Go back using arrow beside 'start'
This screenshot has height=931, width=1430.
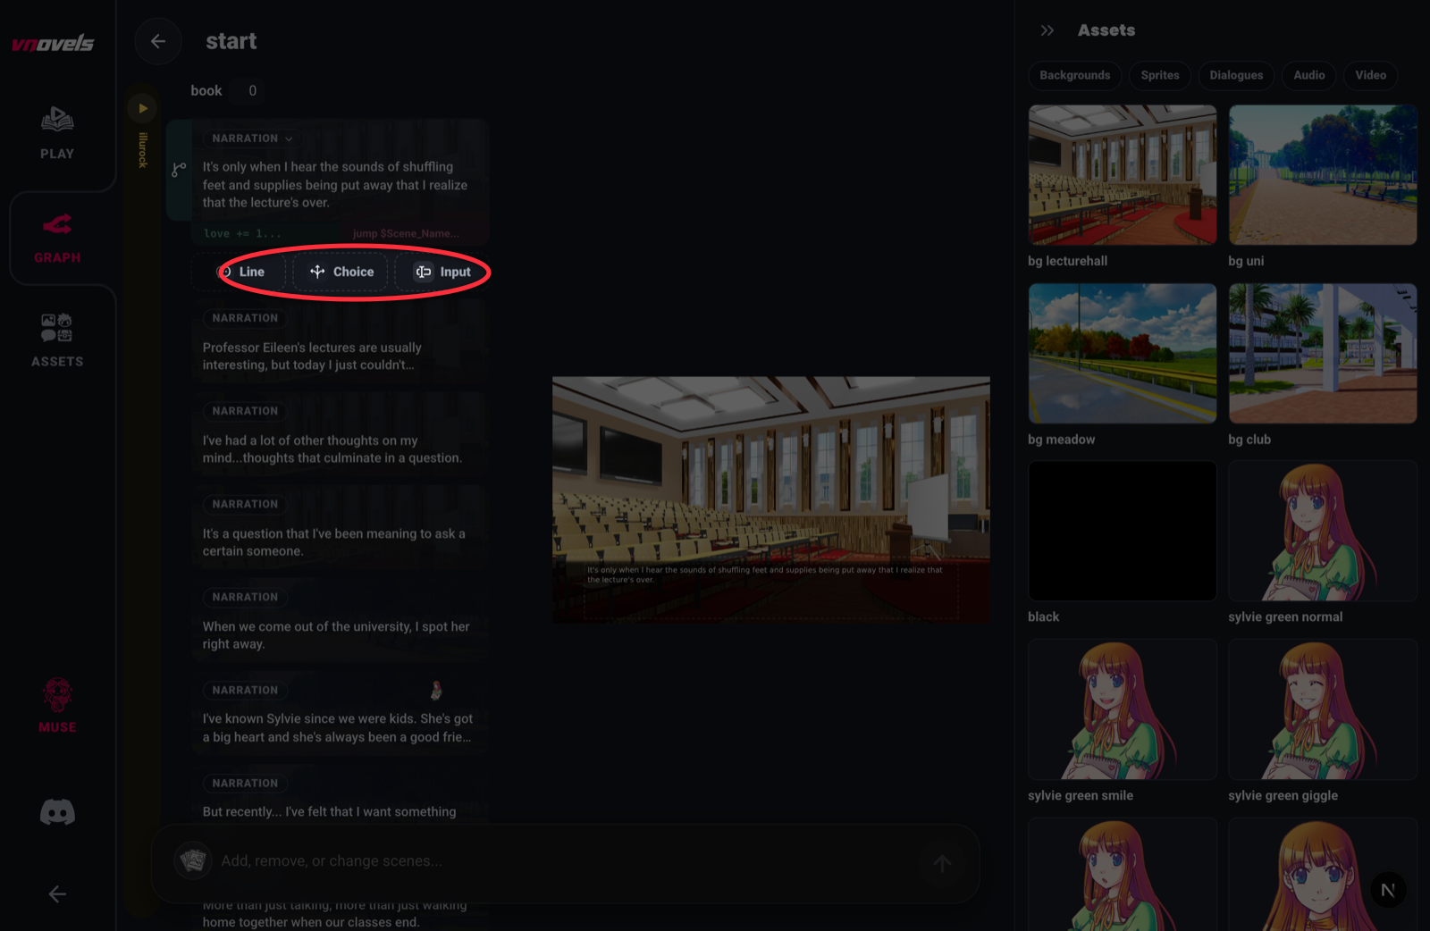point(158,41)
